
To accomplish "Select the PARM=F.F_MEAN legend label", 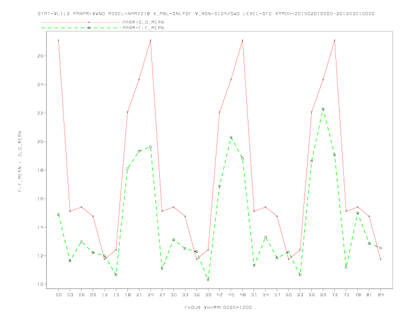I will [143, 28].
